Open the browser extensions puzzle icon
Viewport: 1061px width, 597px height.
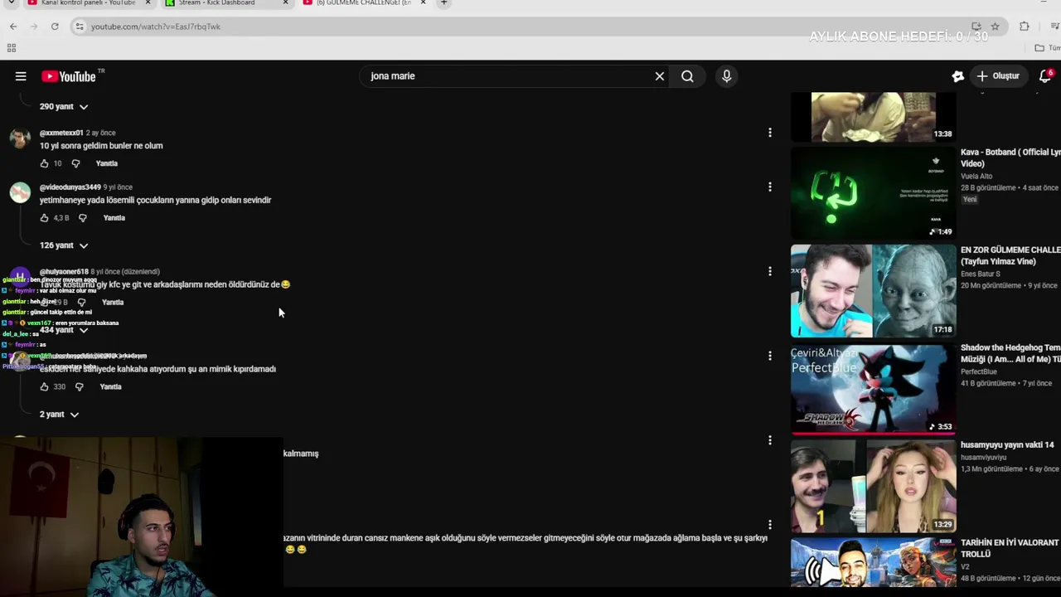[x=1025, y=27]
